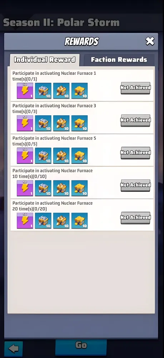164x358 pixels.
Task: Tap gold coin crate in Furnace 3 reward row
Action: coord(79,123)
